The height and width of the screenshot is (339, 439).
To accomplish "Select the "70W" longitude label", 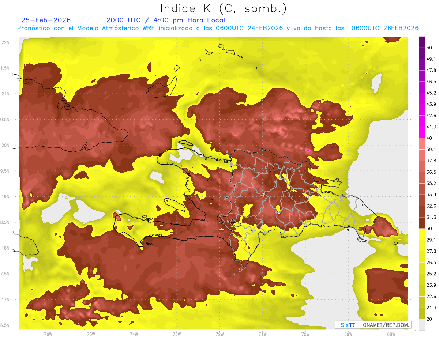I will [305, 334].
